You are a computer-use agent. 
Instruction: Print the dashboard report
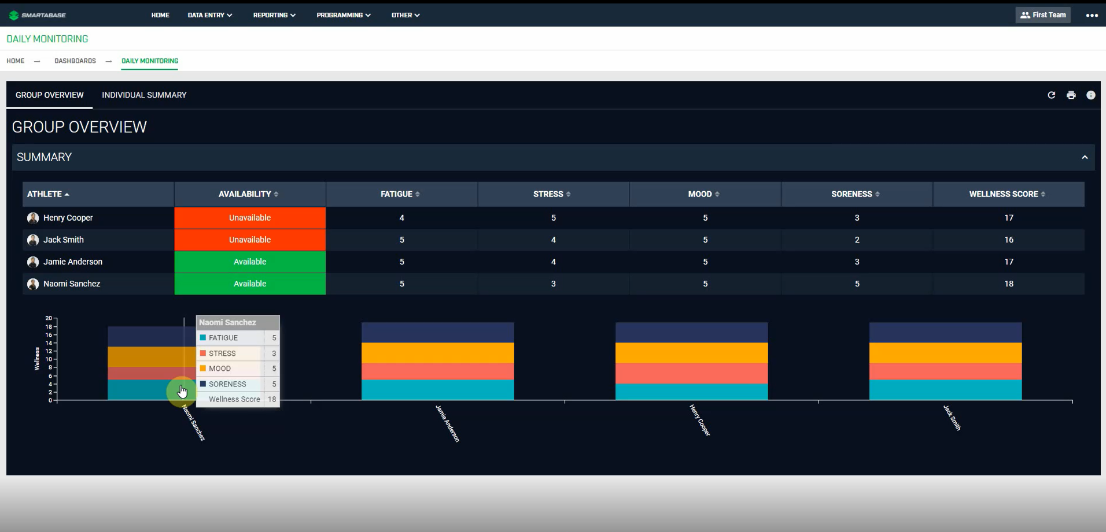pos(1071,95)
